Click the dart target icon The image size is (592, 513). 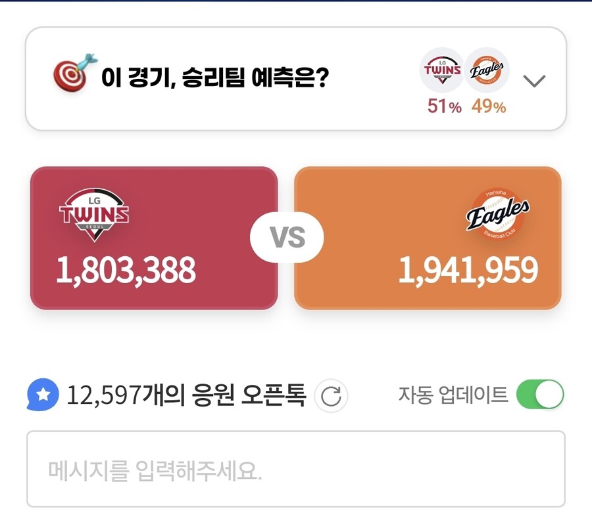tap(74, 73)
